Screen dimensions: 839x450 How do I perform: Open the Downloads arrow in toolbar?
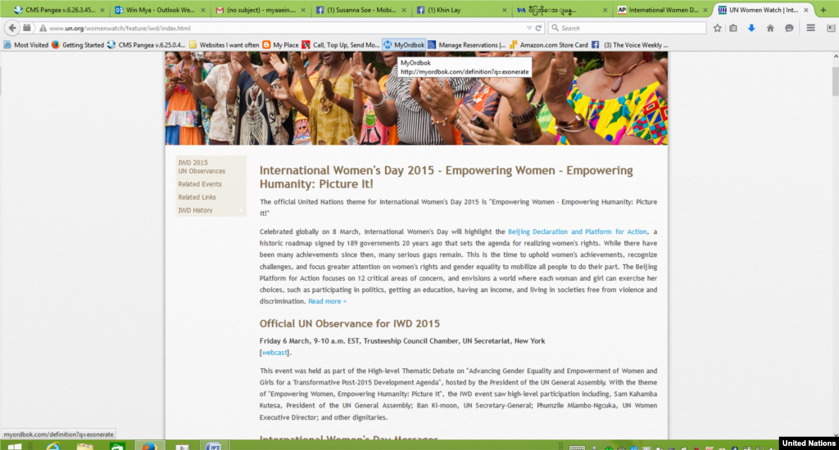click(752, 28)
